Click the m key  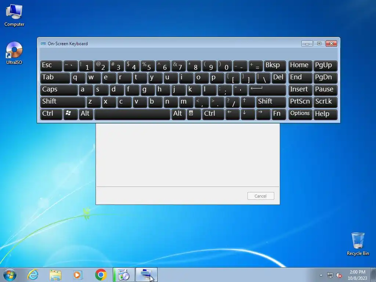(186, 102)
